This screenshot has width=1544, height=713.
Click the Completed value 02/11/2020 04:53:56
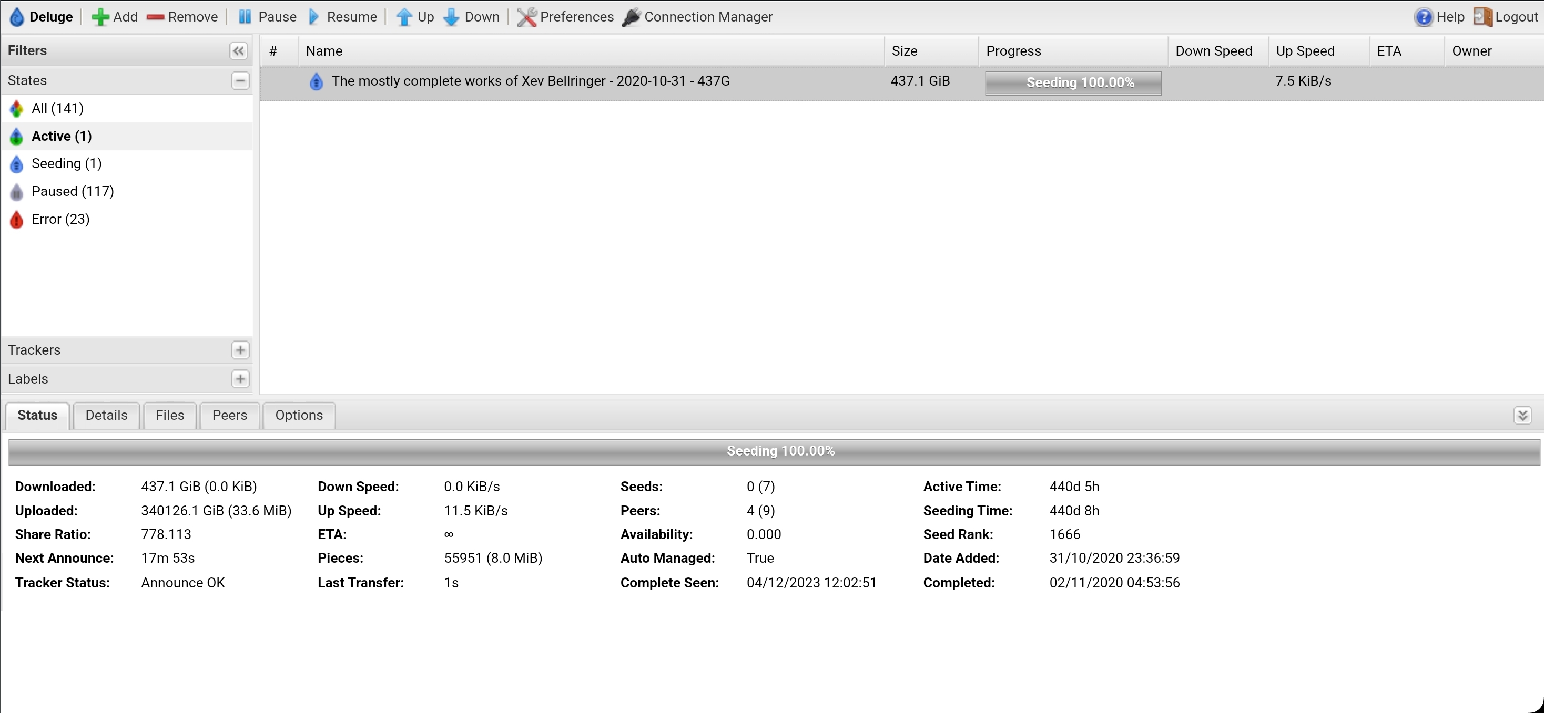[1114, 583]
